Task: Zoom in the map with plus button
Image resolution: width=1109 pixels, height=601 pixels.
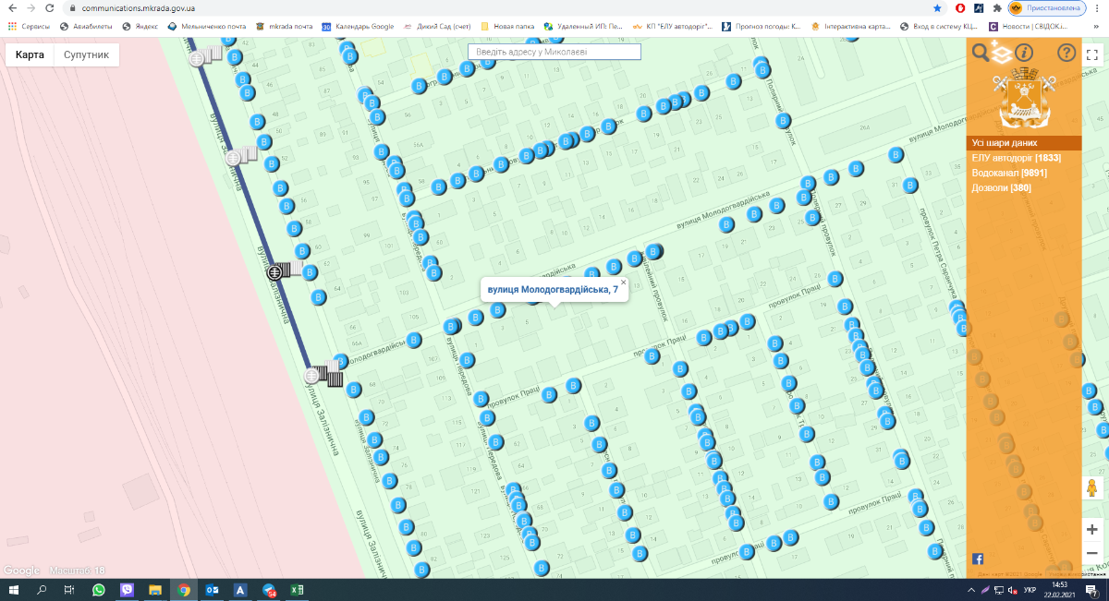Action: pos(1092,529)
